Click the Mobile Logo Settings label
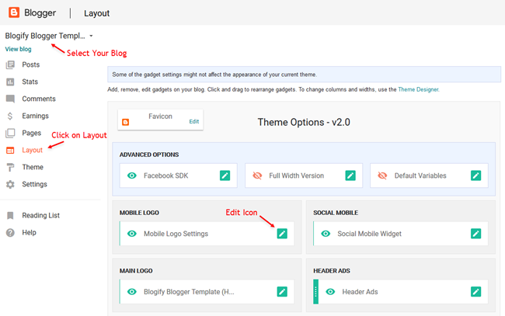The width and height of the screenshot is (505, 316). [x=176, y=234]
